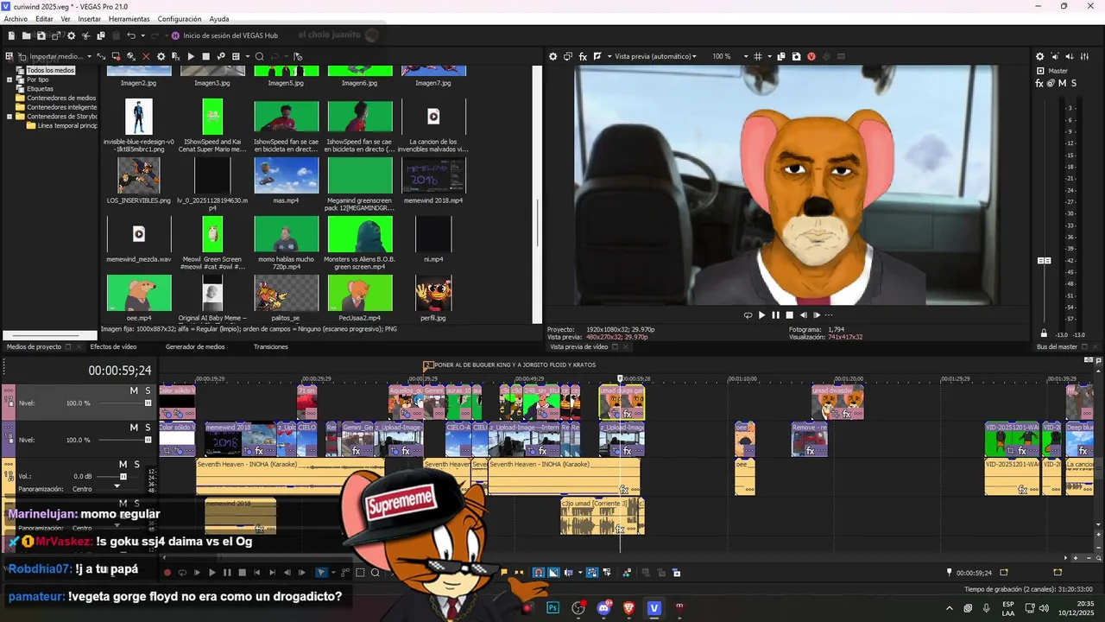
Task: Remove selected media with red X icon
Action: click(x=146, y=56)
